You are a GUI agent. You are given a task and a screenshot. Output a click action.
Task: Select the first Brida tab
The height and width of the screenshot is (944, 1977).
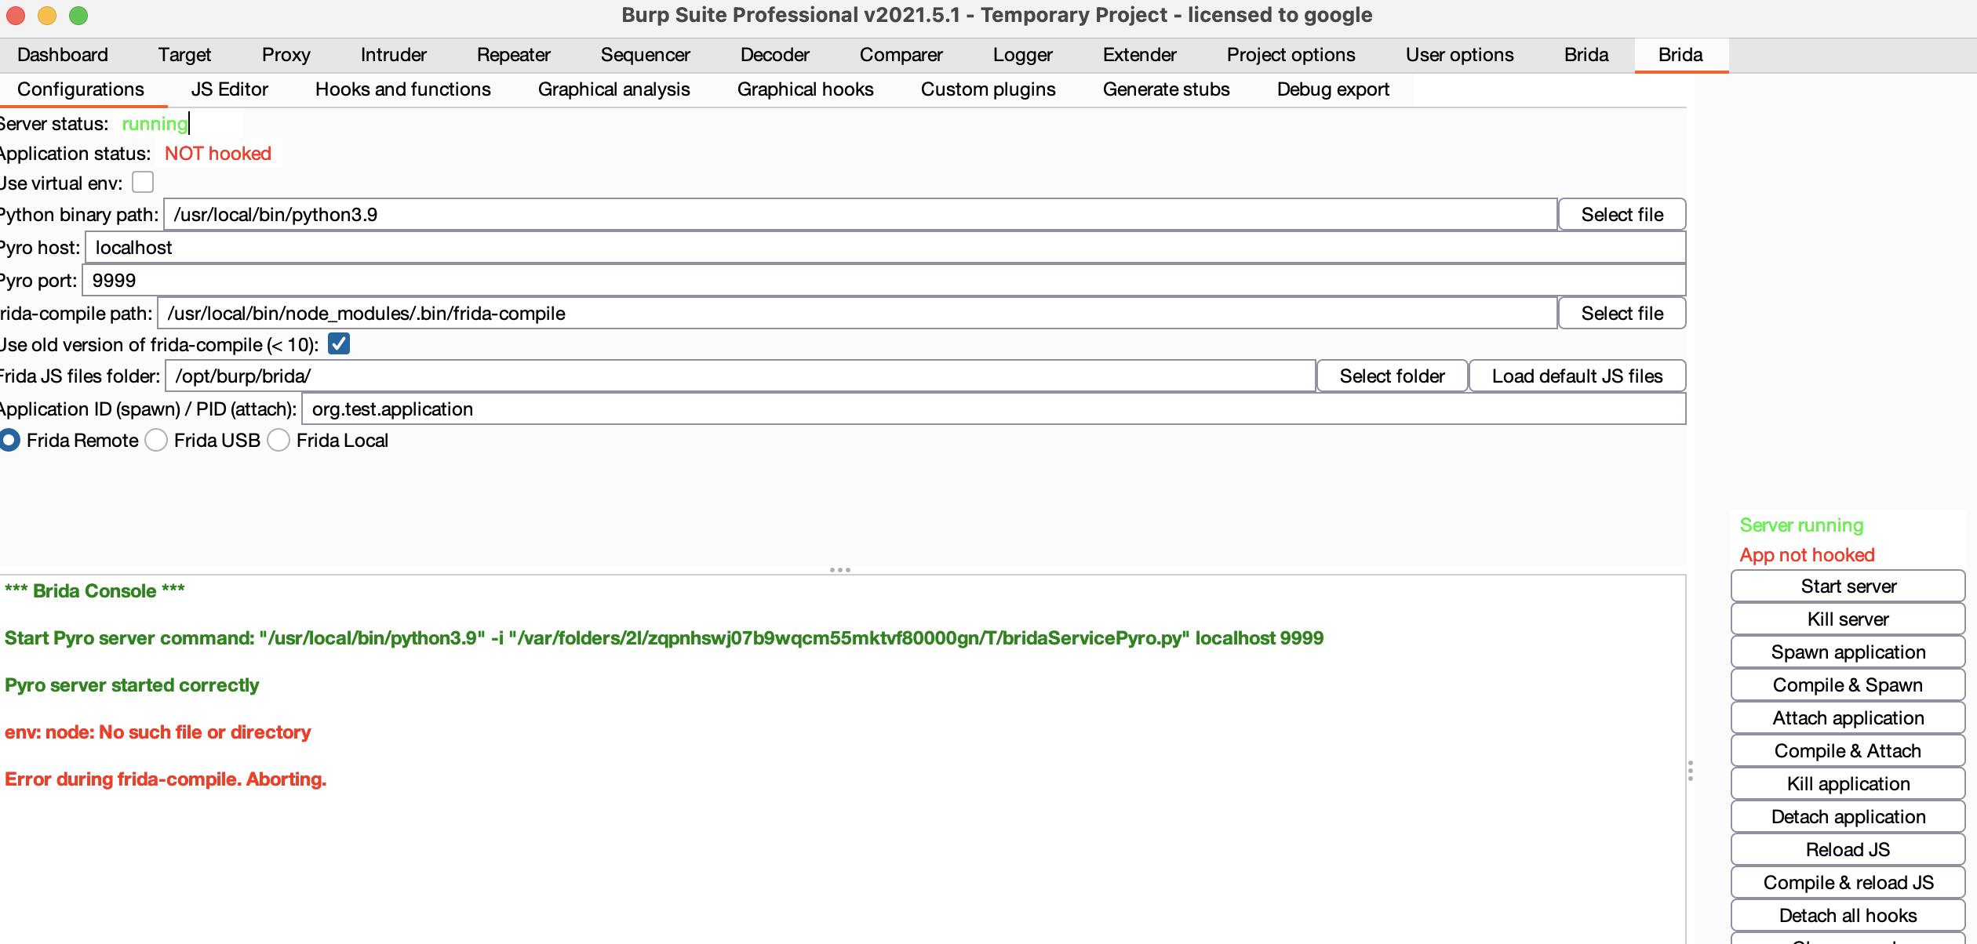[x=1586, y=55]
